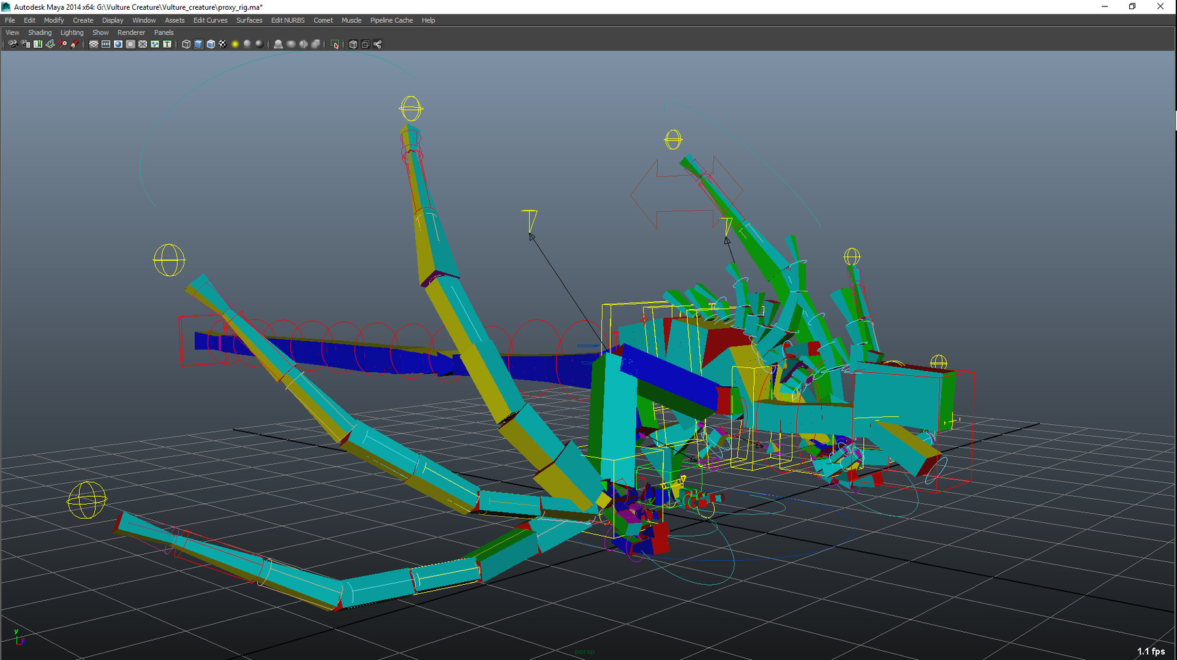Expand the Lighting panel menu

pos(72,33)
